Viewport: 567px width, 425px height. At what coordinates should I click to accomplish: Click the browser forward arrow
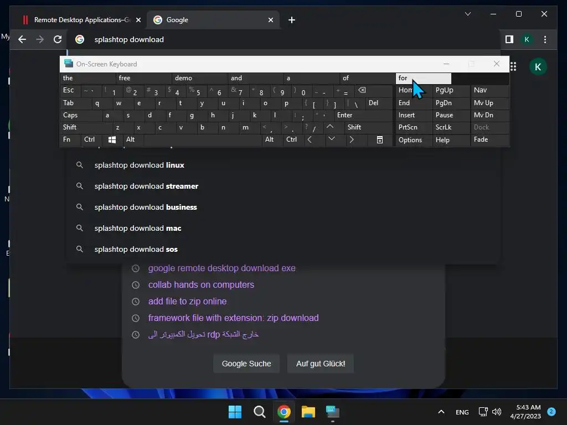click(40, 39)
